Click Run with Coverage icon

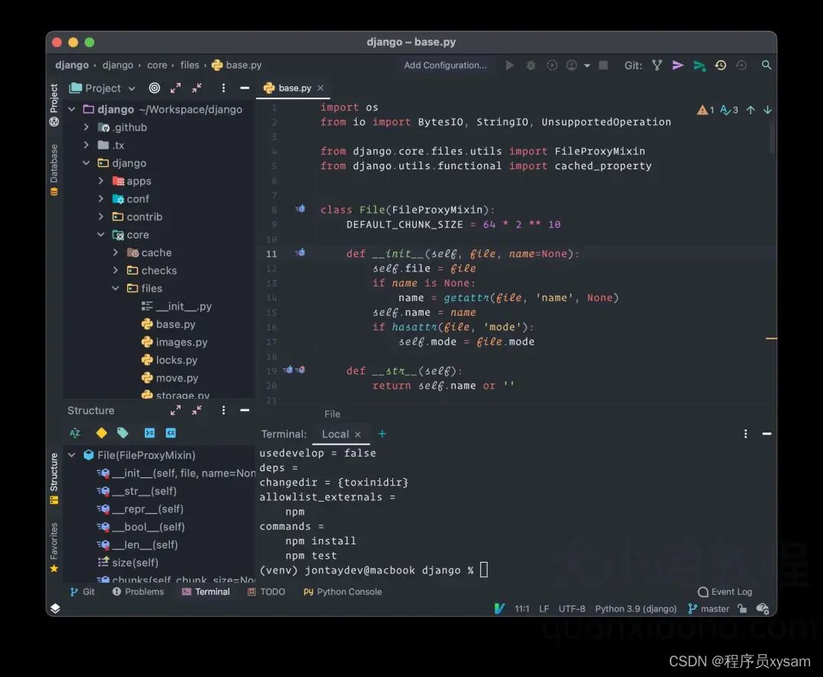(x=552, y=65)
